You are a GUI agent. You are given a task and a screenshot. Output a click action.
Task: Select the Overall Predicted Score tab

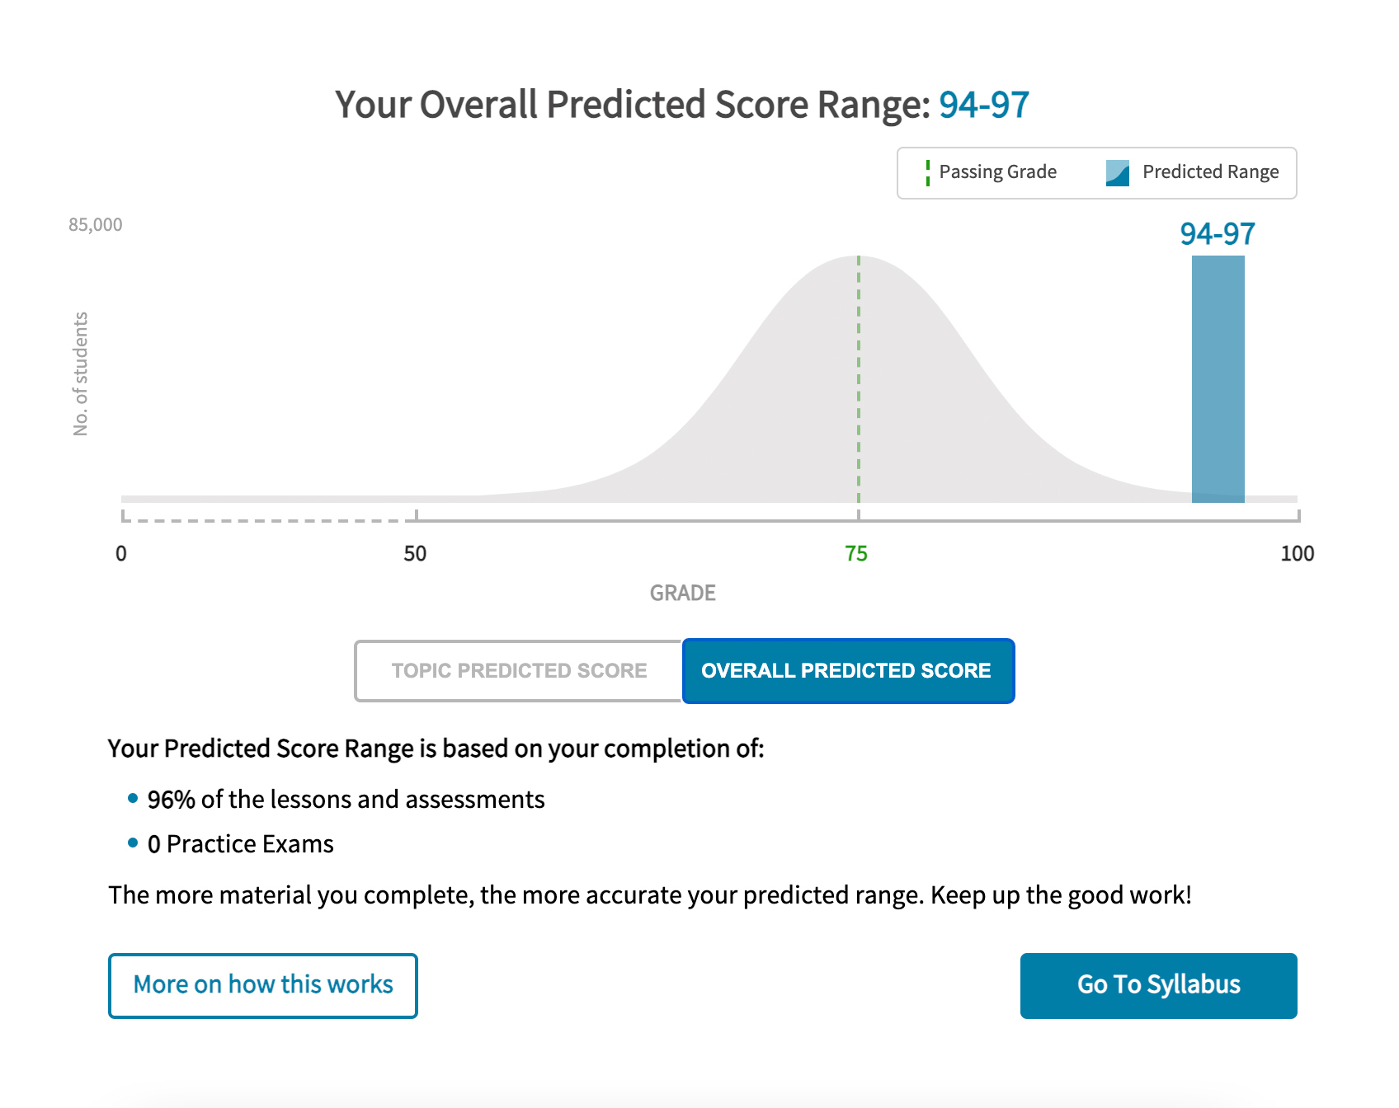point(848,671)
